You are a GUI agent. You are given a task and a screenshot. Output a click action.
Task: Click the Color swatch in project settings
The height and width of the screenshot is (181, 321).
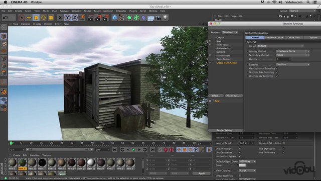point(242,165)
